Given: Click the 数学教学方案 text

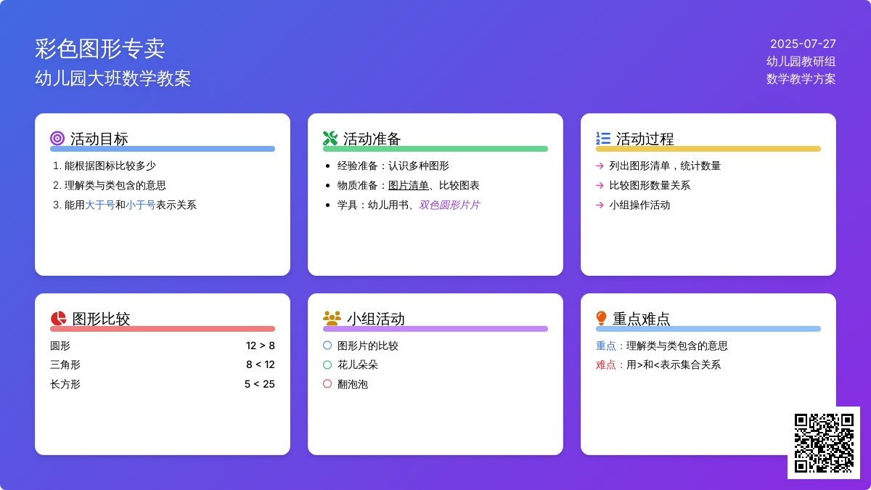Looking at the screenshot, I should (801, 78).
